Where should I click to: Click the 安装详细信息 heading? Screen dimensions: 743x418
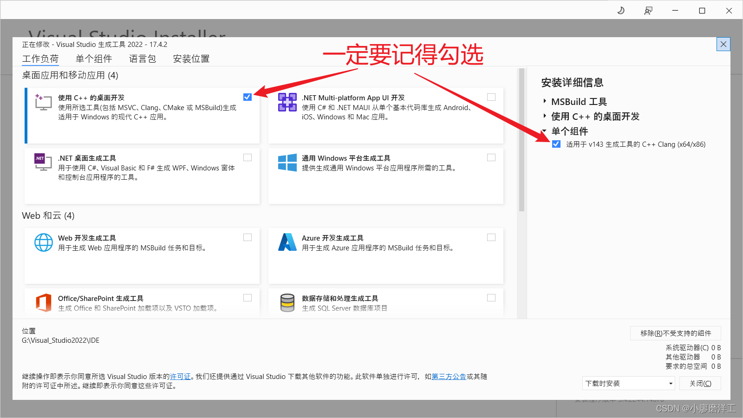[572, 83]
